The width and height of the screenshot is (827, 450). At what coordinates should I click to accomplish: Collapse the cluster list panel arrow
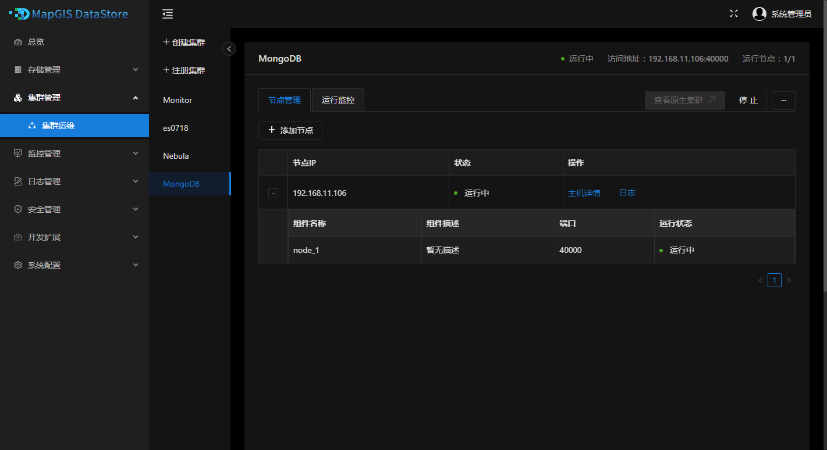tap(229, 49)
